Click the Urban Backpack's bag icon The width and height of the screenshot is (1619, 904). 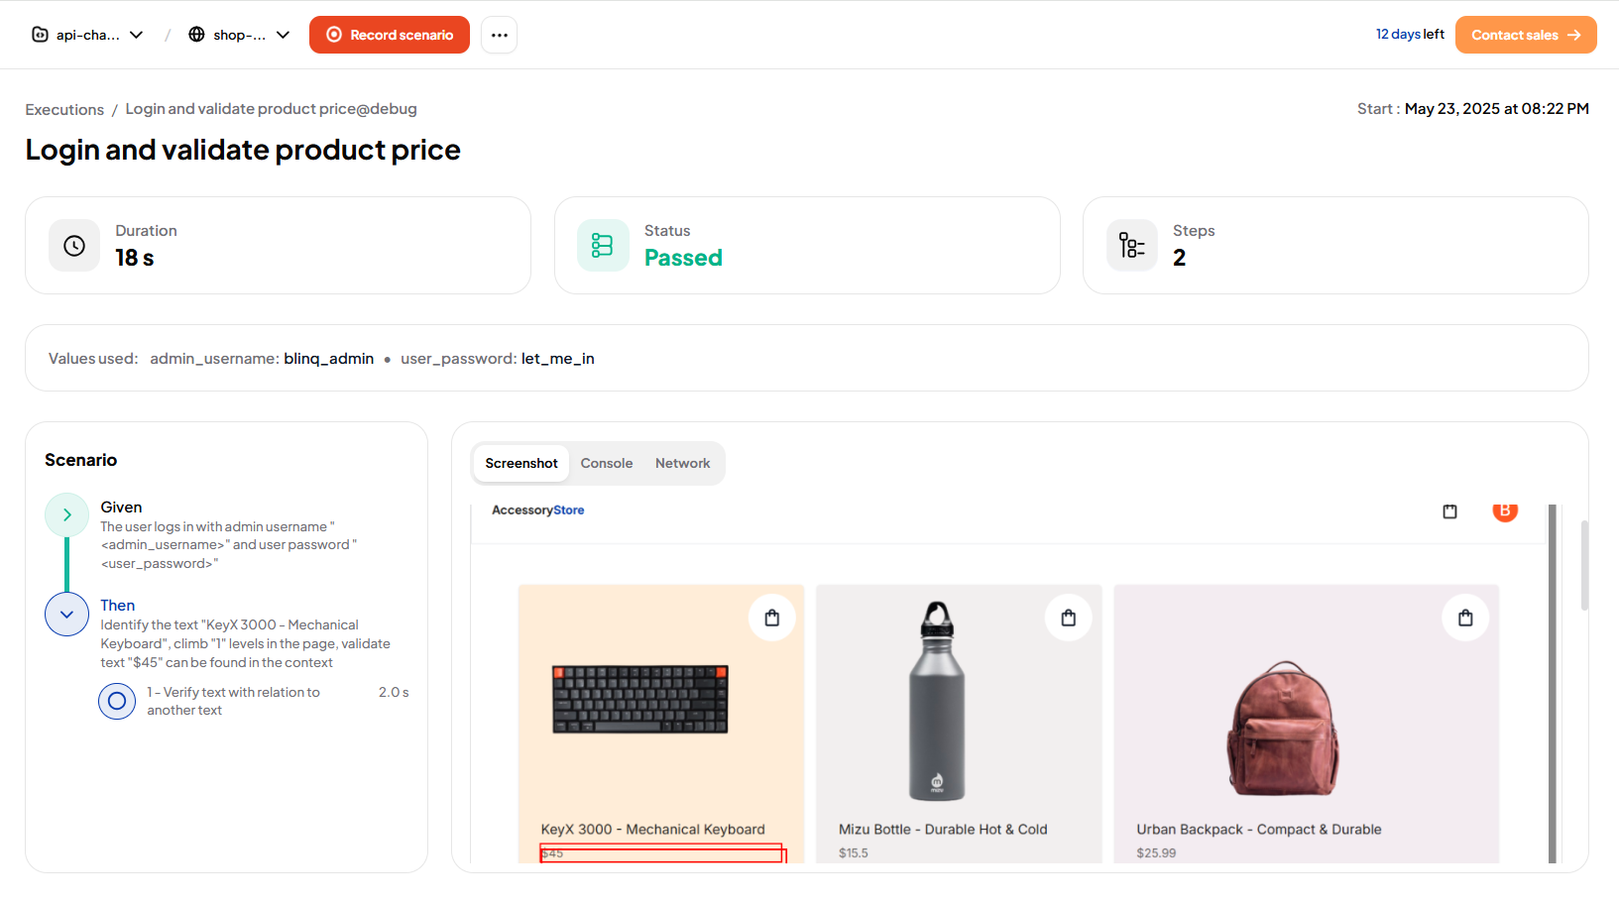pos(1465,619)
